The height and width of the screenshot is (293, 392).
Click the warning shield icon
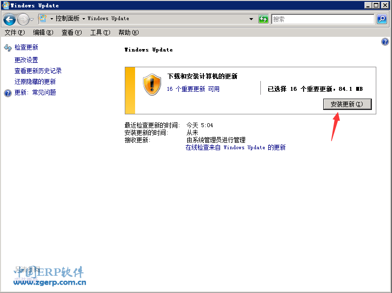coord(152,84)
